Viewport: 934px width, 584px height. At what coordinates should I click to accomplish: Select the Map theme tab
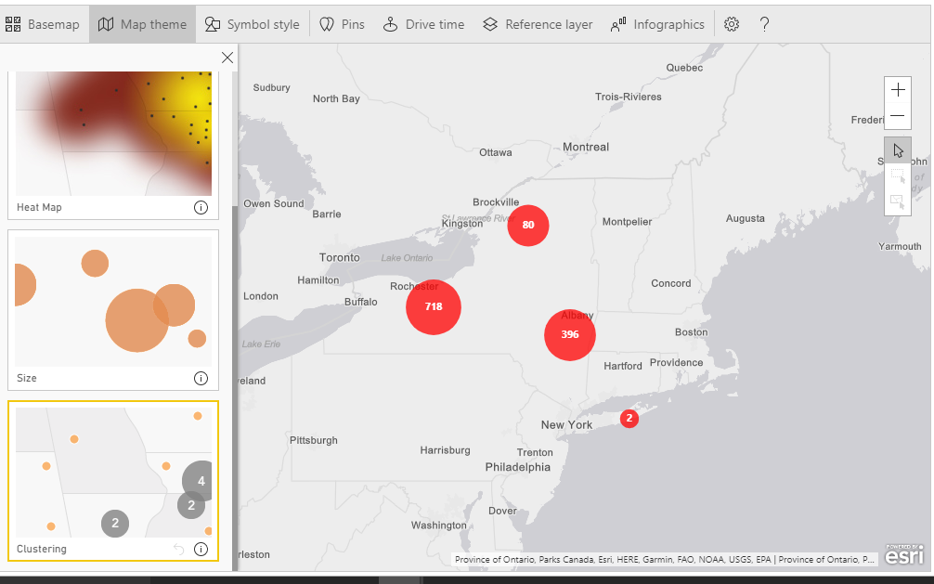click(142, 24)
